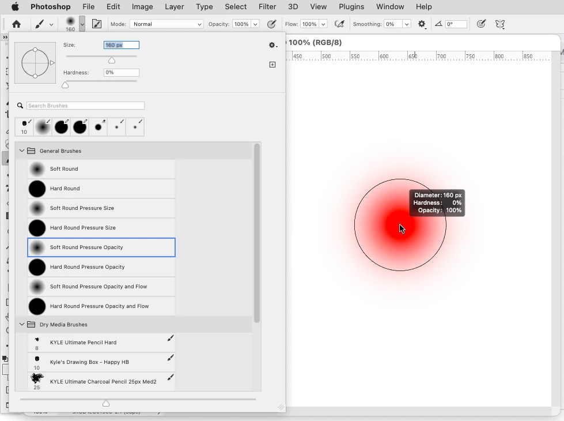
Task: Adjust the brush Size slider handle
Action: pyautogui.click(x=112, y=60)
